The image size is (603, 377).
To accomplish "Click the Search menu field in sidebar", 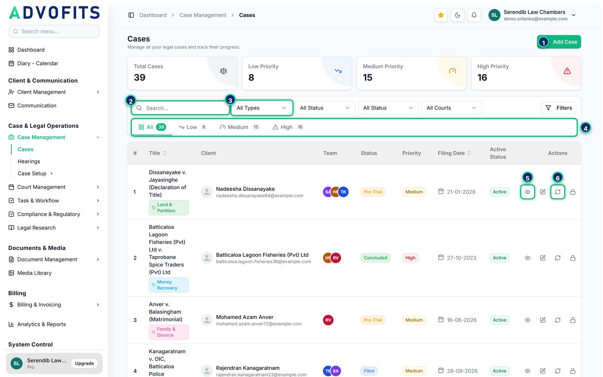I will (x=54, y=31).
